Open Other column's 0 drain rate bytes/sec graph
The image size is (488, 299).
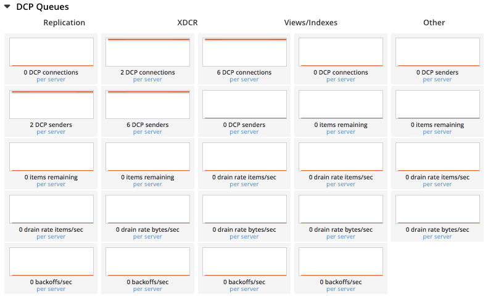pyautogui.click(x=437, y=209)
